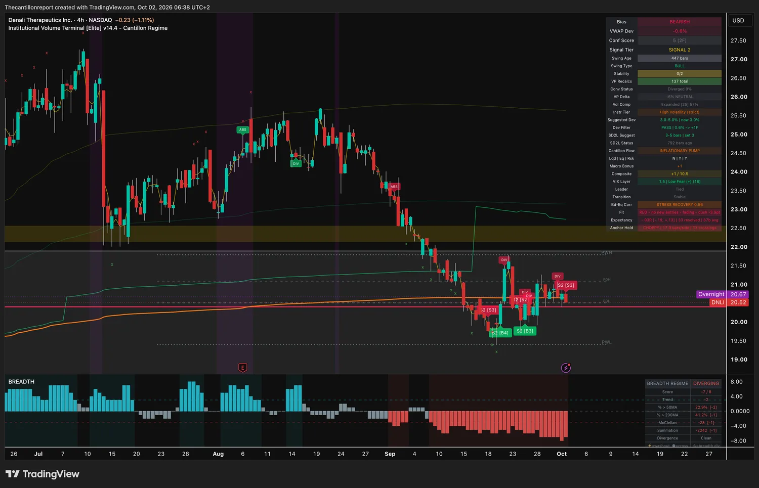This screenshot has height=488, width=759.
Task: Click the SIGNAL 2 tier cell
Action: point(680,50)
